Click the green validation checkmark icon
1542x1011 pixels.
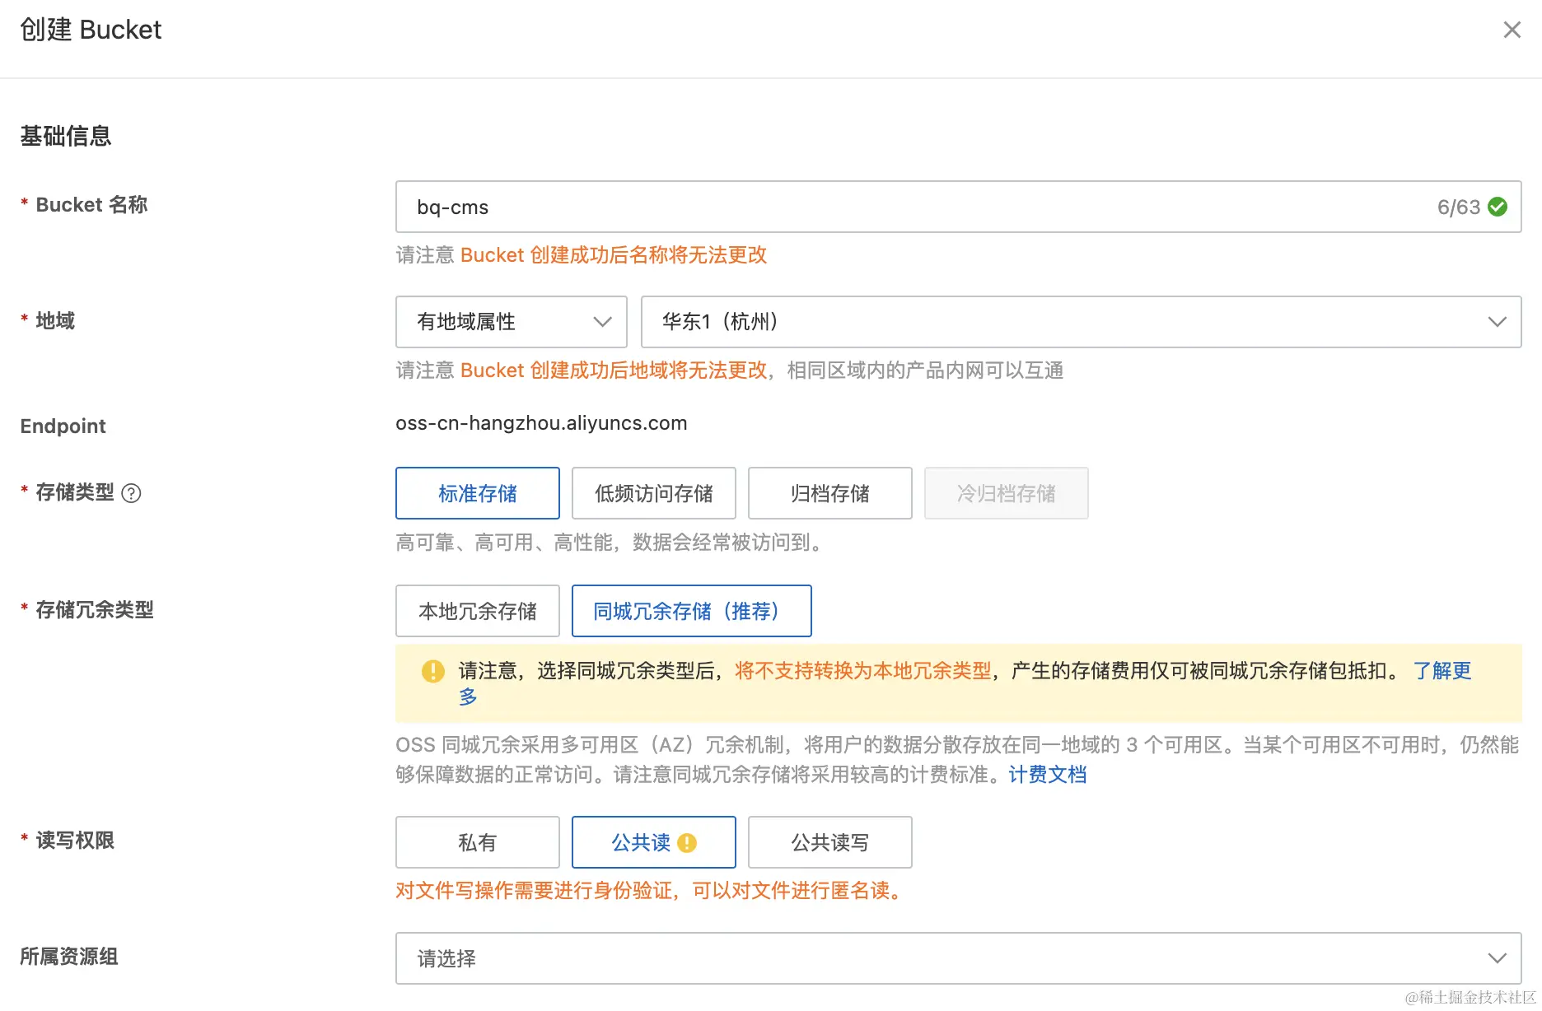point(1498,207)
